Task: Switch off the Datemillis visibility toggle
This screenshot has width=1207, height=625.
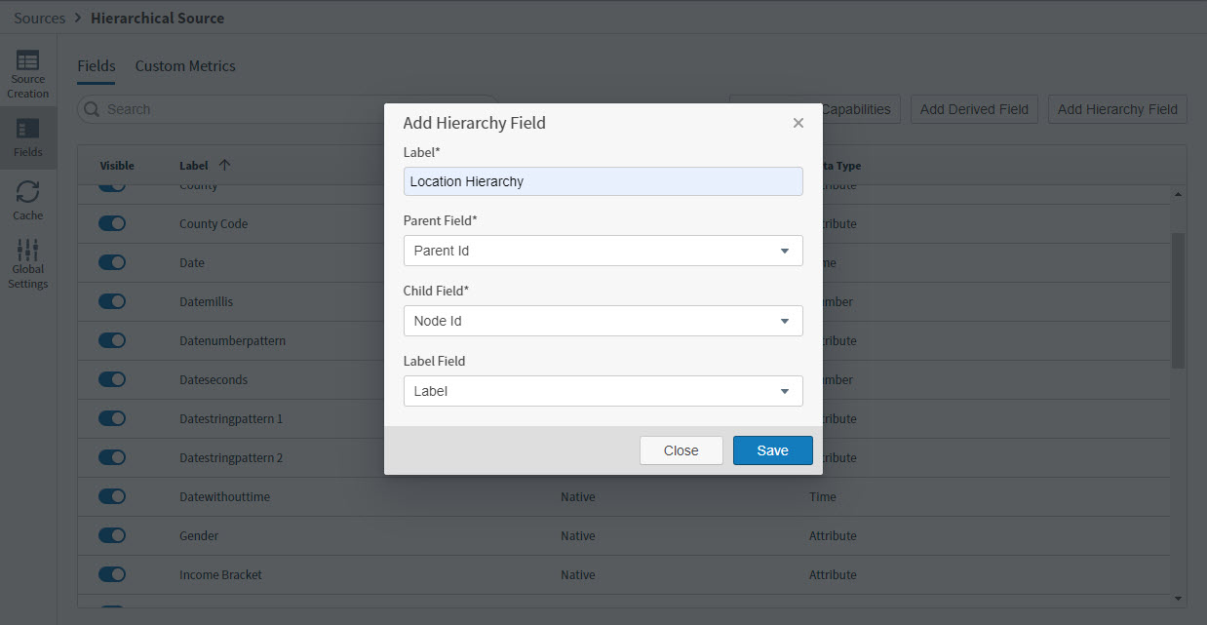Action: pos(111,301)
